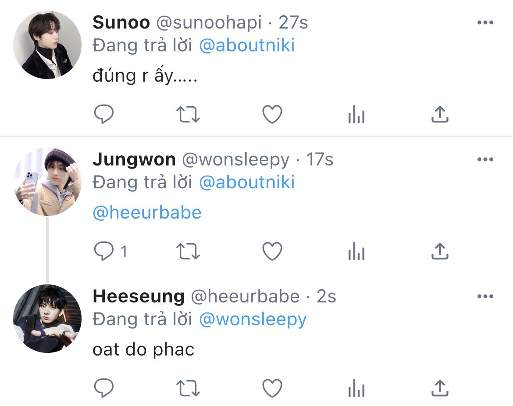Share Sunoo's tweet
The height and width of the screenshot is (406, 513).
(440, 114)
